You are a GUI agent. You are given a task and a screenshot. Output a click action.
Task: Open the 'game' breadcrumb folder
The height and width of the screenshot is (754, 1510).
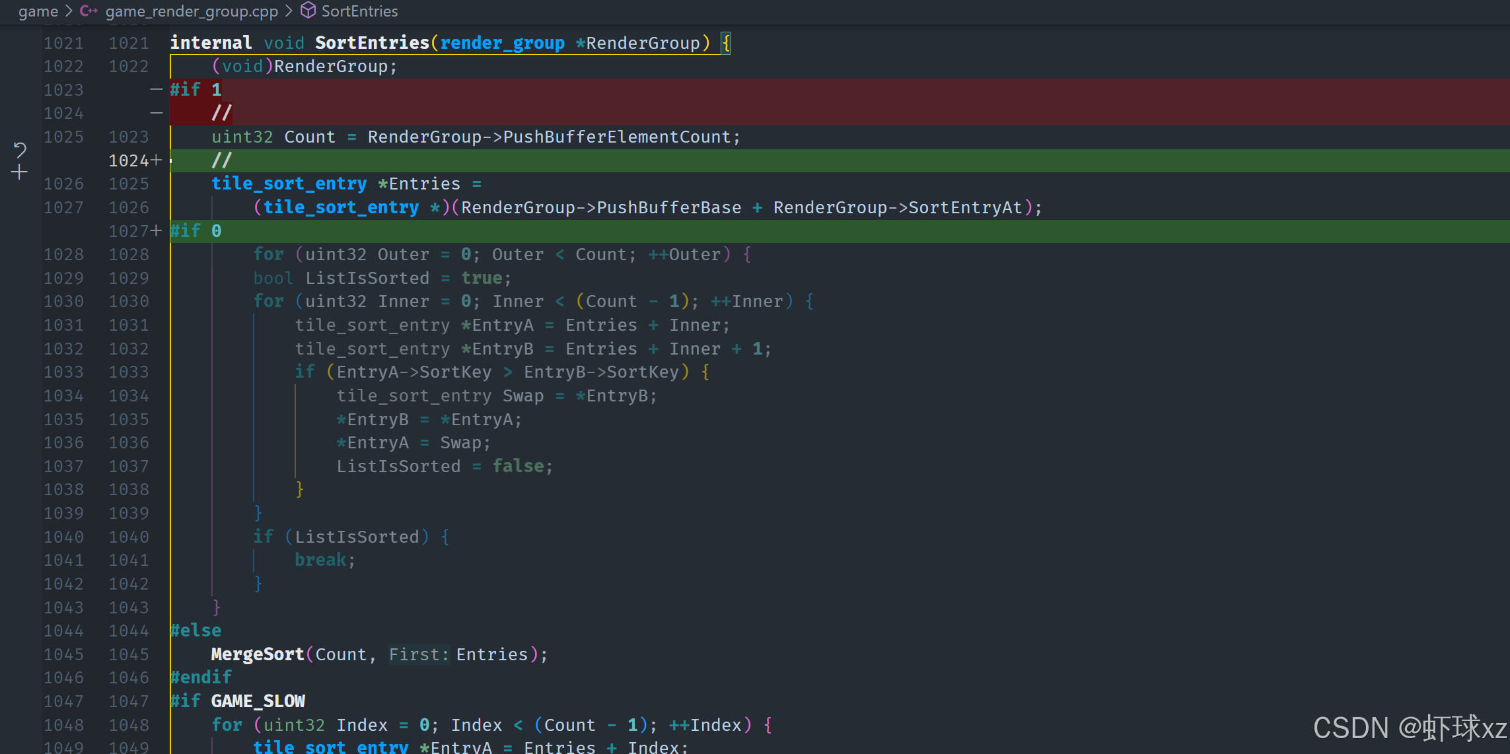click(x=38, y=11)
